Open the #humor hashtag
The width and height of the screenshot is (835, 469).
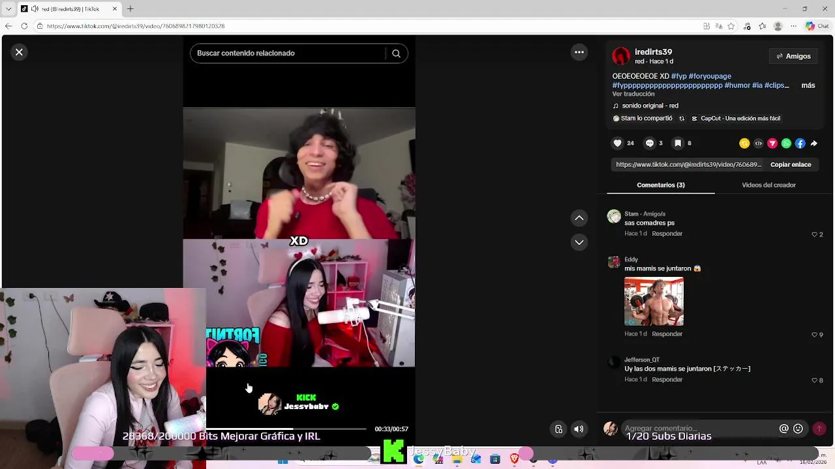[x=738, y=85]
